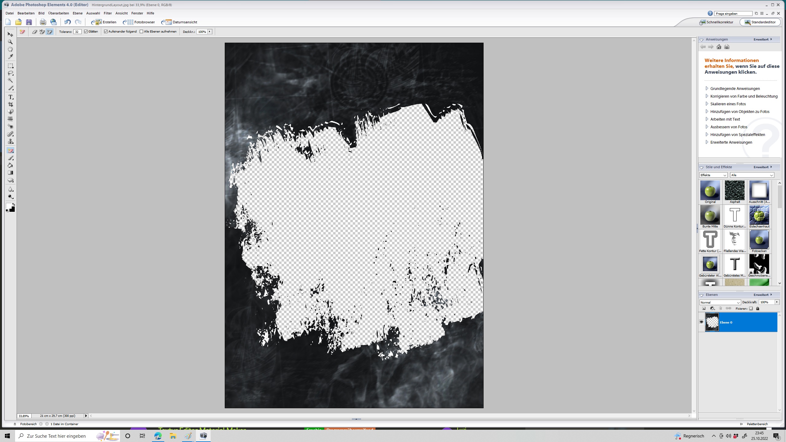Image resolution: width=786 pixels, height=442 pixels.
Task: Open the Effekte category dropdown
Action: pyautogui.click(x=713, y=175)
